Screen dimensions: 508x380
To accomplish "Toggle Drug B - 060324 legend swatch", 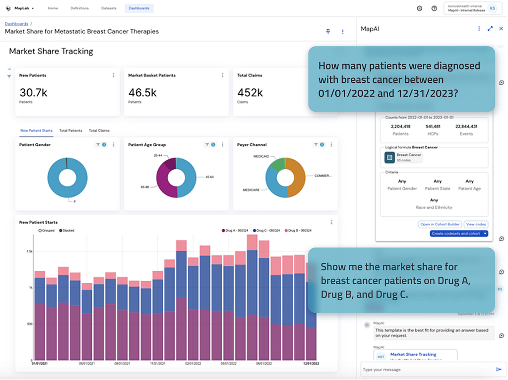I will [x=286, y=231].
